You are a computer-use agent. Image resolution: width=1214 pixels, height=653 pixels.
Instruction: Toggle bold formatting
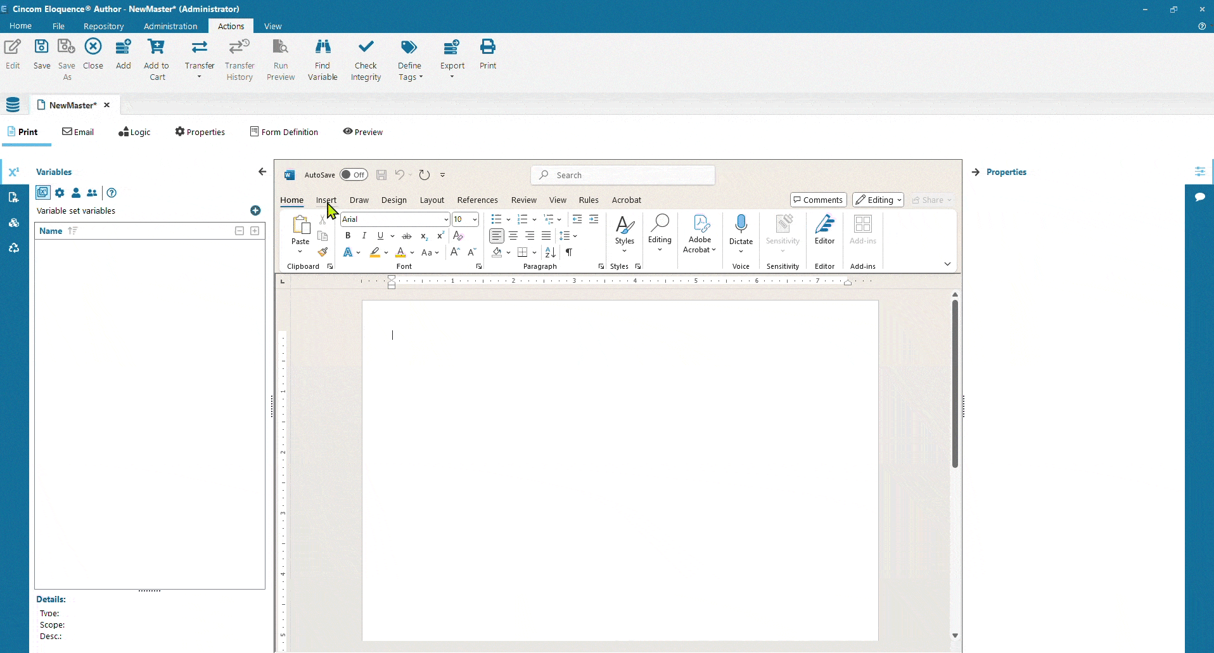(348, 236)
